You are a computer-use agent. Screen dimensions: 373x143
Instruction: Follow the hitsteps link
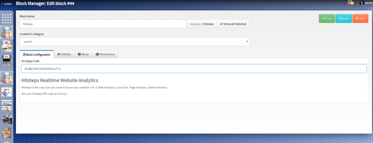(62, 94)
